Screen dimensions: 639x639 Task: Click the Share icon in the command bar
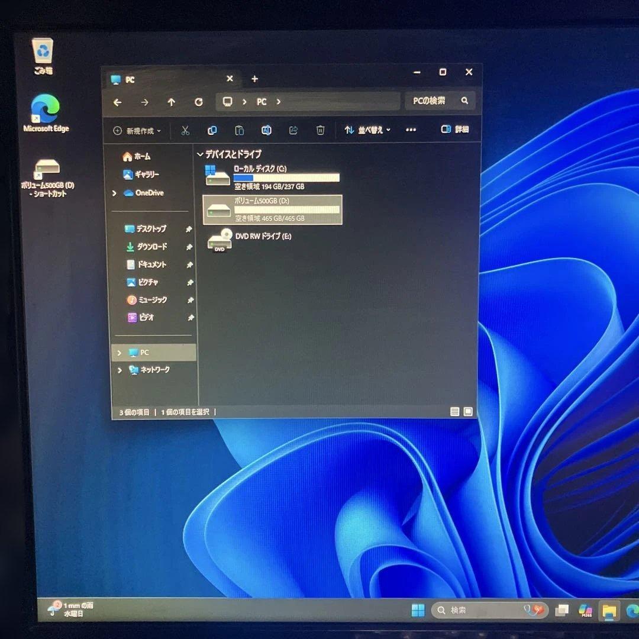293,130
